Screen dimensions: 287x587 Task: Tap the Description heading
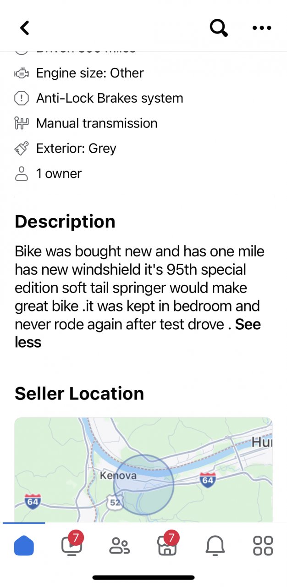[x=65, y=222]
